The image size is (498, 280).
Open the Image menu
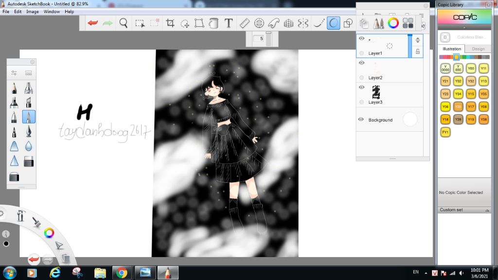(x=33, y=12)
